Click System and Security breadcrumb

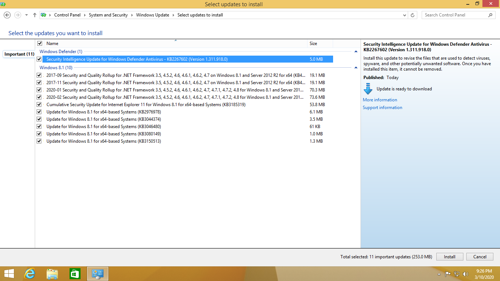(x=108, y=15)
